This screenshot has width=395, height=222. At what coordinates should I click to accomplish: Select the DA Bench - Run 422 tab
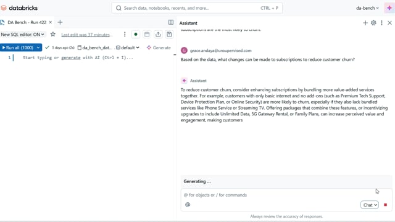point(27,22)
